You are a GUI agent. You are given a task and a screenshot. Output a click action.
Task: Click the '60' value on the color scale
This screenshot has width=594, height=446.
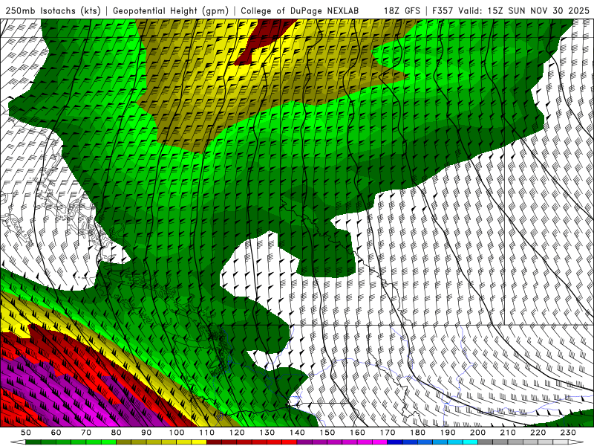click(x=56, y=433)
